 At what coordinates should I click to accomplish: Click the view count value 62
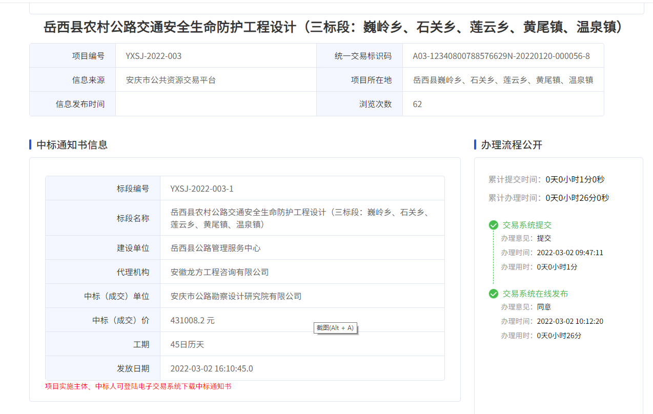417,104
